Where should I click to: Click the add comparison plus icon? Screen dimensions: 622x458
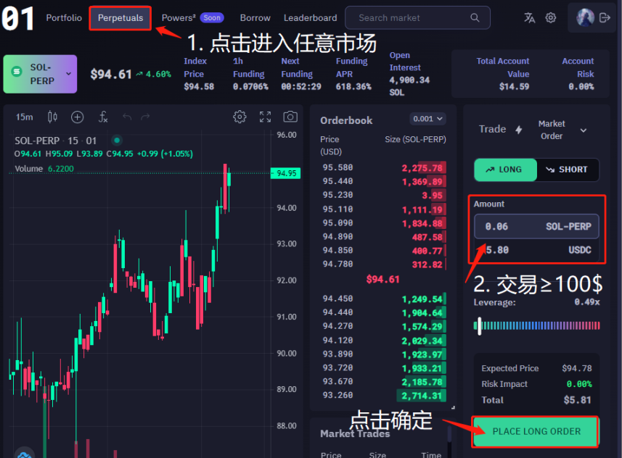click(77, 117)
